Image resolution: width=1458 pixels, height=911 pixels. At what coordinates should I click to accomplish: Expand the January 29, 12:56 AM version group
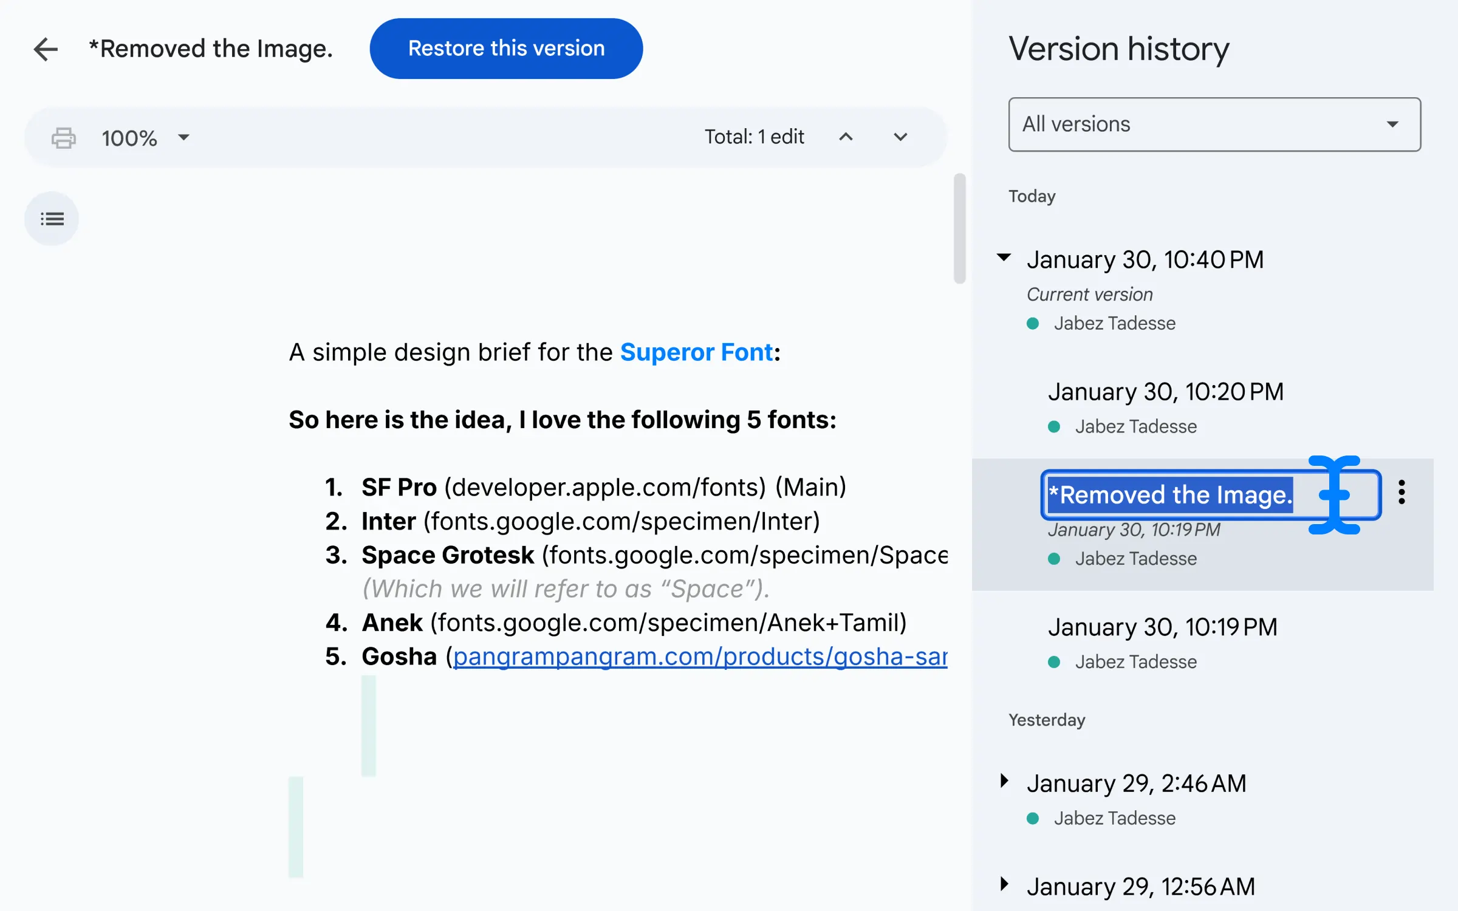click(1004, 884)
